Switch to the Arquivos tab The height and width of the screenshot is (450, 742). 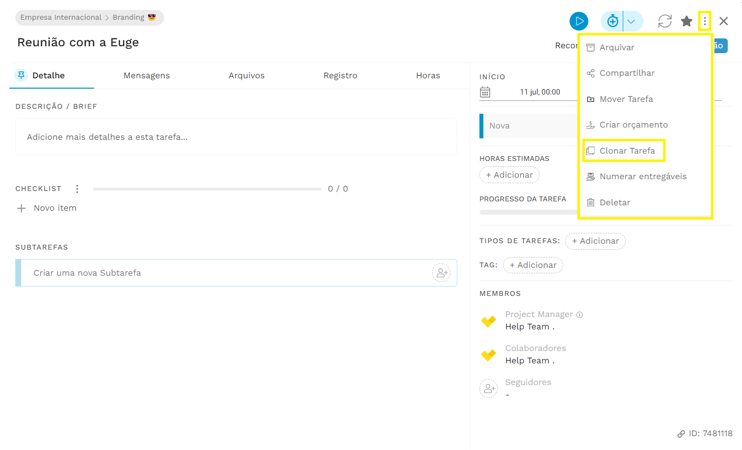pyautogui.click(x=246, y=75)
